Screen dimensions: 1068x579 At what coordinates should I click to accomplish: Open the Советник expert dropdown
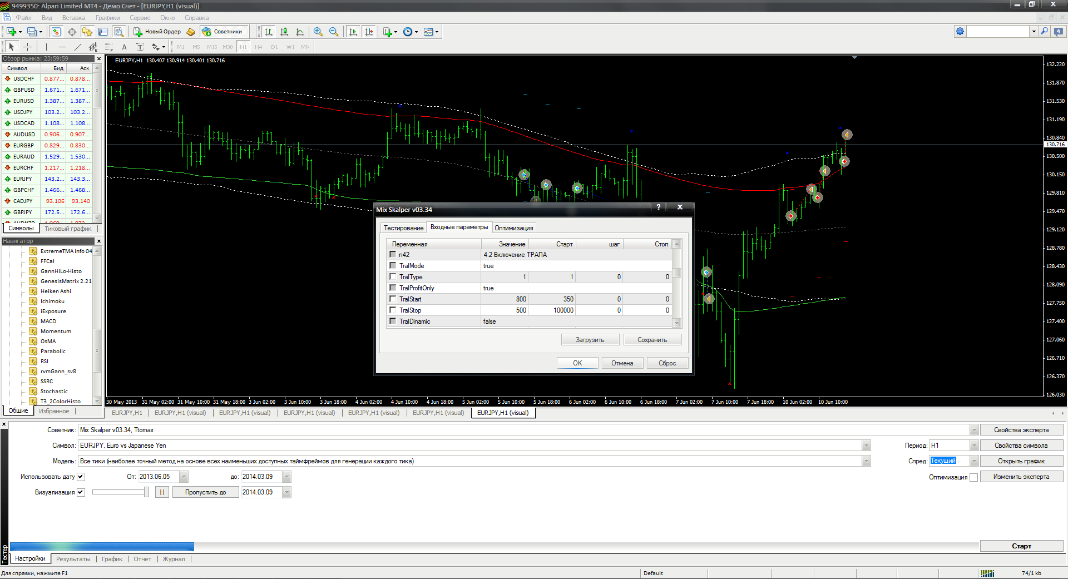(x=973, y=430)
